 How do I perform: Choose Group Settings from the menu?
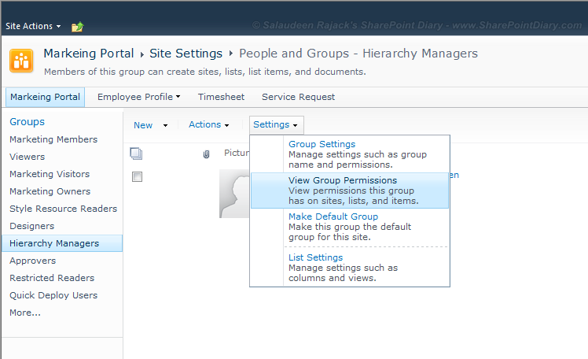click(322, 144)
